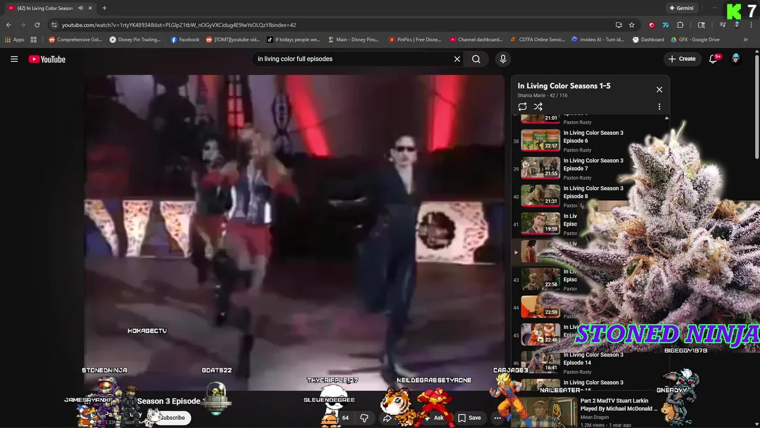Click the browser address bar URL

179,25
